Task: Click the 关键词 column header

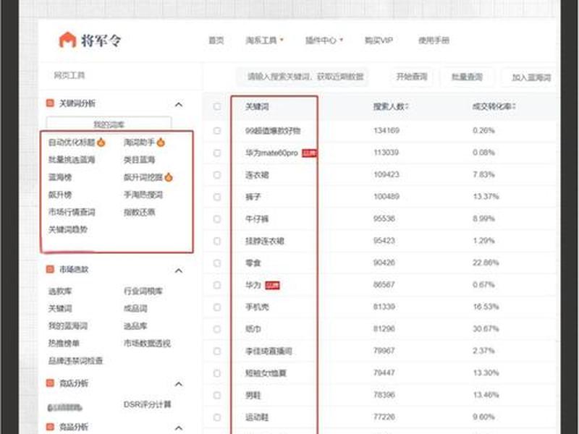Action: 257,106
